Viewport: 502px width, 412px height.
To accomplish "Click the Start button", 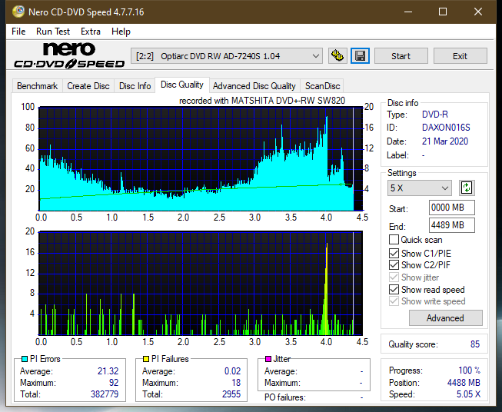I will (401, 56).
